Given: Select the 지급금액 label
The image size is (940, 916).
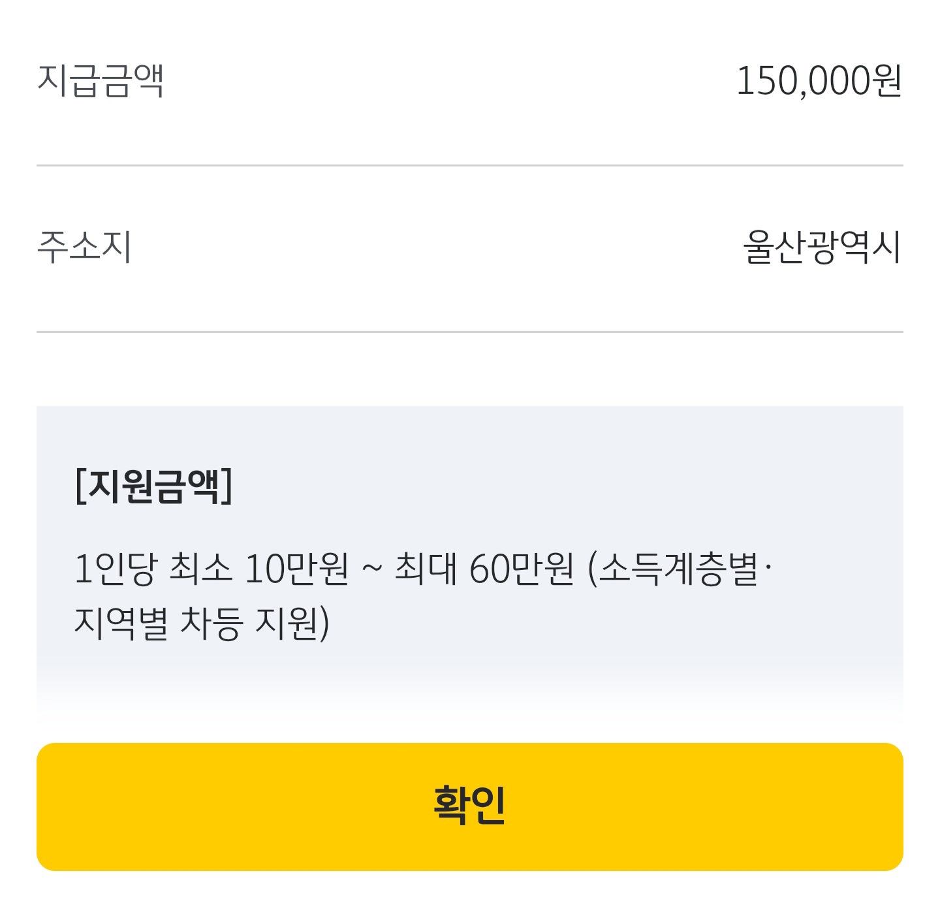Looking at the screenshot, I should [101, 81].
